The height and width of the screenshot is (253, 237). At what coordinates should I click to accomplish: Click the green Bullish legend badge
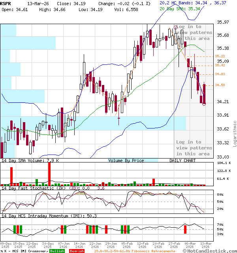pos(57,251)
